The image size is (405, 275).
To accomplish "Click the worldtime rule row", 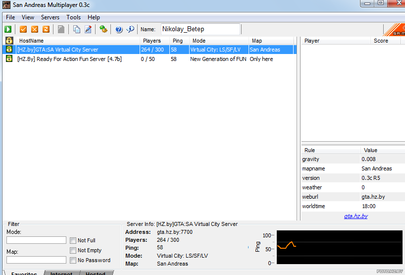I will coord(353,206).
